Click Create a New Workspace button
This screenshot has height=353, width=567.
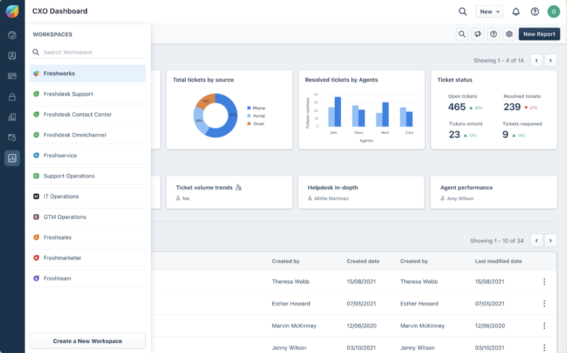(88, 341)
